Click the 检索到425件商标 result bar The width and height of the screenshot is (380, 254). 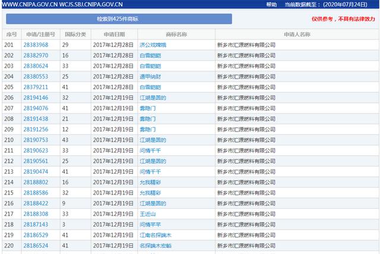[119, 18]
